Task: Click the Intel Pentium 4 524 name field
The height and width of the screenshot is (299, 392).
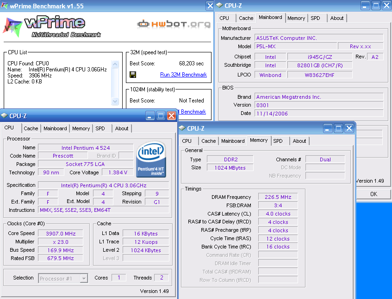Action: pyautogui.click(x=86, y=148)
